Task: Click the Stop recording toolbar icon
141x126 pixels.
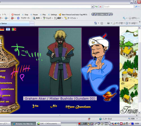Action: point(23,14)
